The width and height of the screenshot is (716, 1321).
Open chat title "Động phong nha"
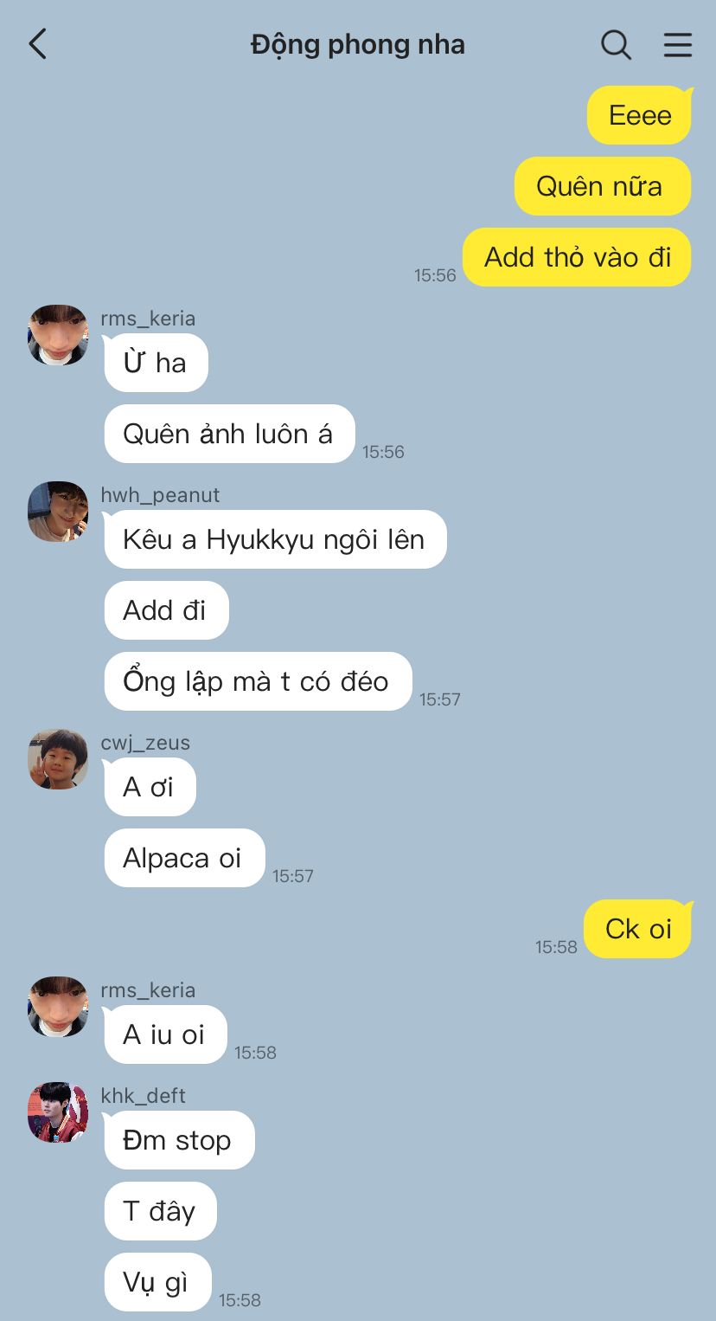click(358, 45)
